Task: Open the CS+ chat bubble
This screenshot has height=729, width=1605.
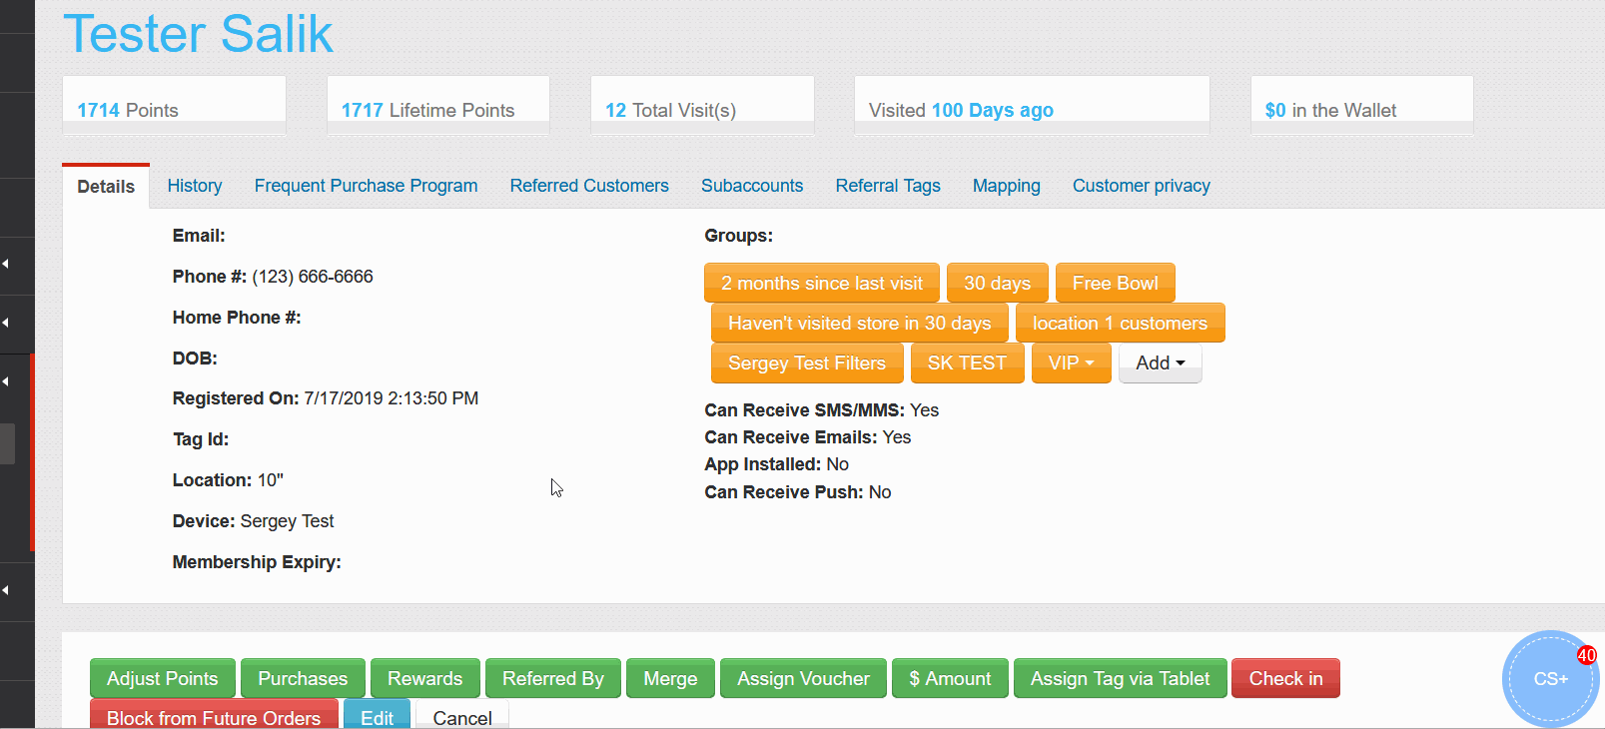Action: pyautogui.click(x=1550, y=679)
